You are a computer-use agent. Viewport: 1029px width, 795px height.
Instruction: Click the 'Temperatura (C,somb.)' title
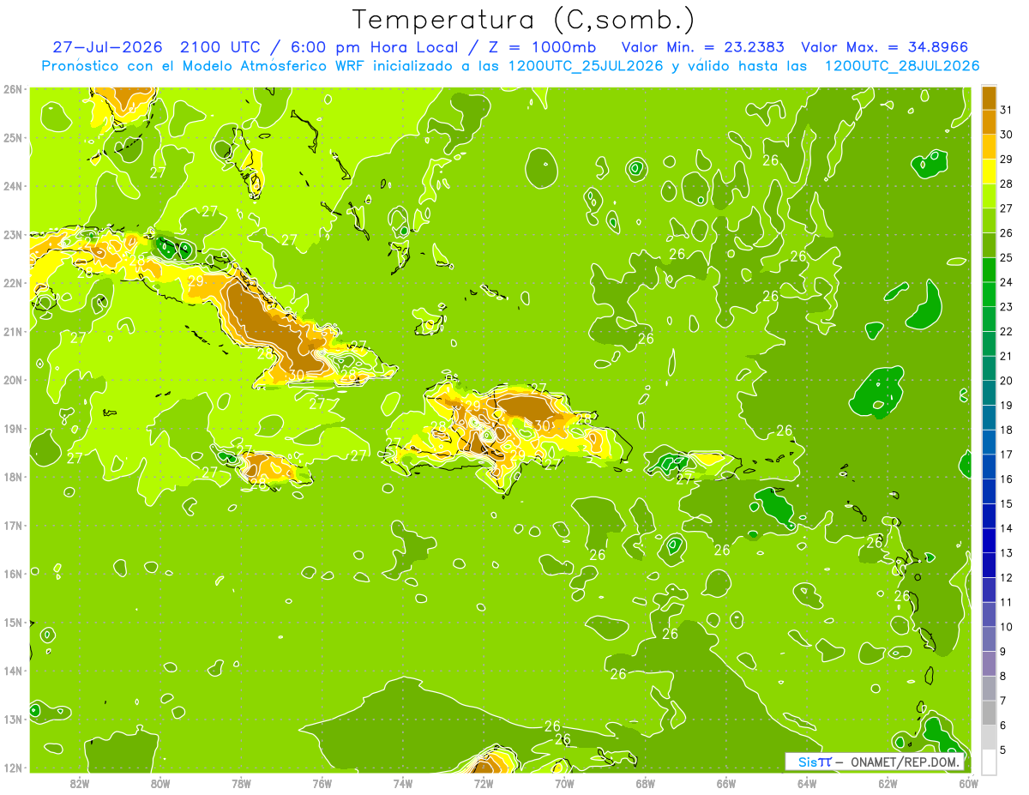[x=524, y=19]
